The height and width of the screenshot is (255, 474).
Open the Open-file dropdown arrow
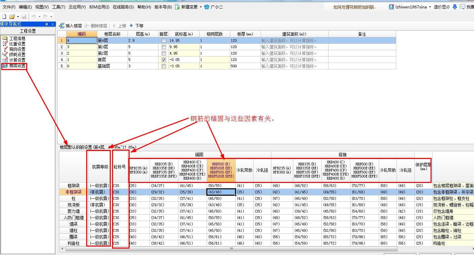[18, 17]
